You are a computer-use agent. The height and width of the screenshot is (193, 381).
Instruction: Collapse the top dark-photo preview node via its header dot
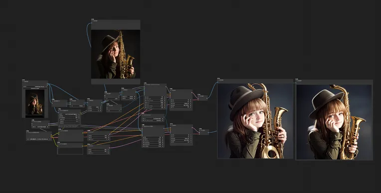92,21
